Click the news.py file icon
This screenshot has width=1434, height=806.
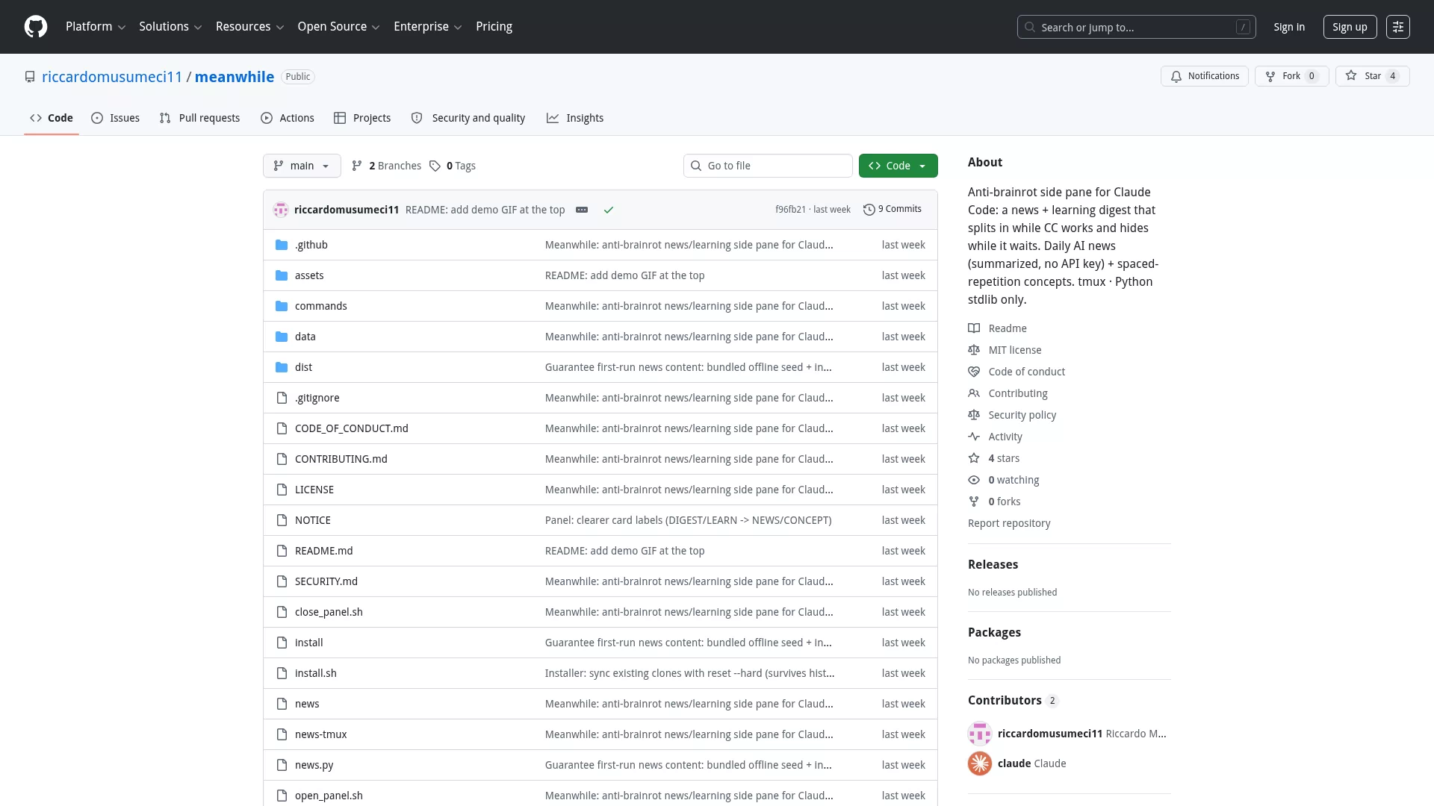282,765
